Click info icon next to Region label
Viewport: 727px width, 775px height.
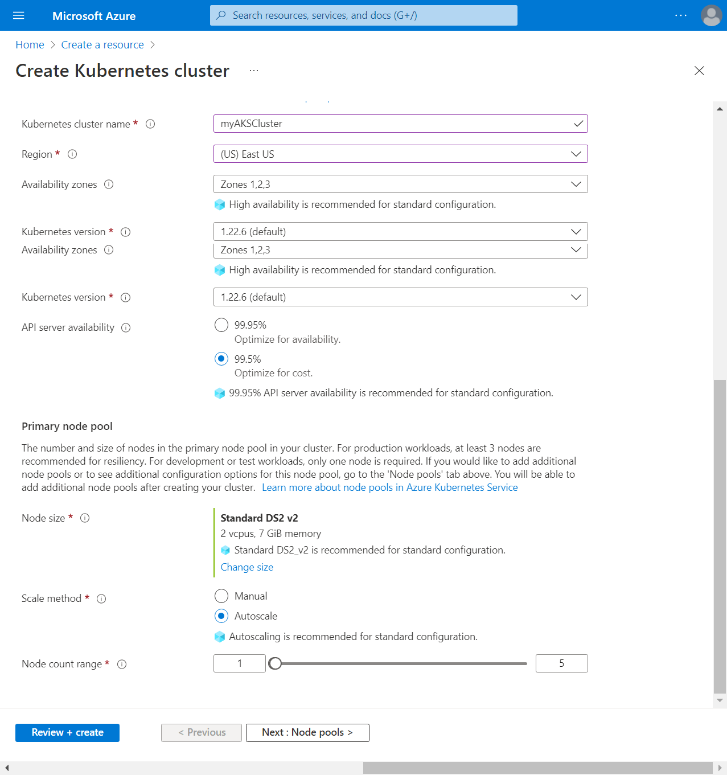(72, 154)
